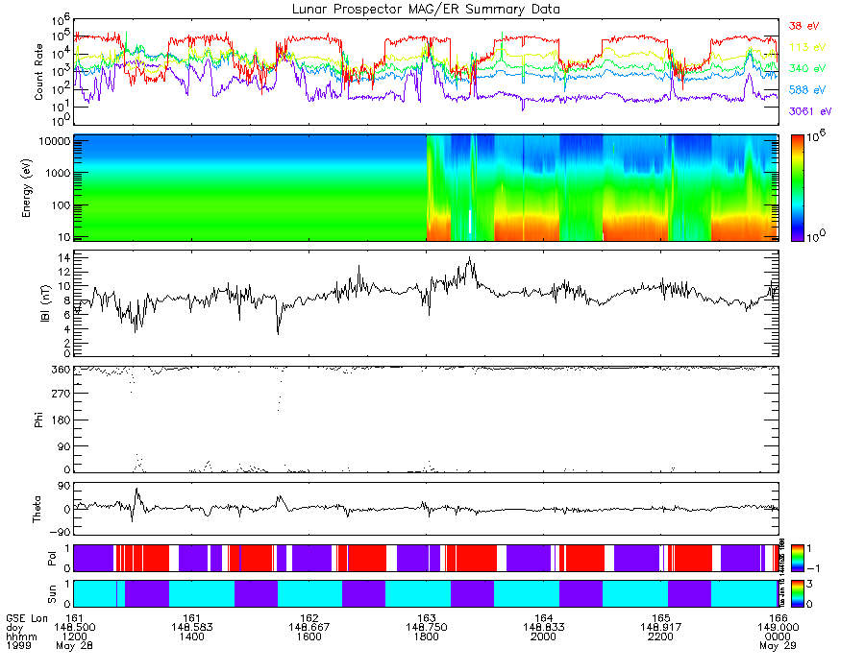Click the '1400' time tick label

pyautogui.click(x=191, y=636)
